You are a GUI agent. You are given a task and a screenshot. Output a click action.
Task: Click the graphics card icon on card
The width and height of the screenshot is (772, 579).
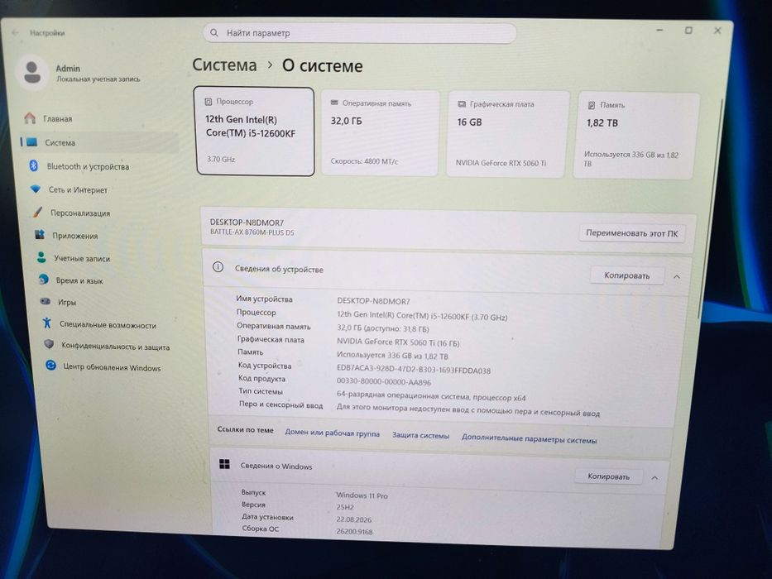(462, 104)
